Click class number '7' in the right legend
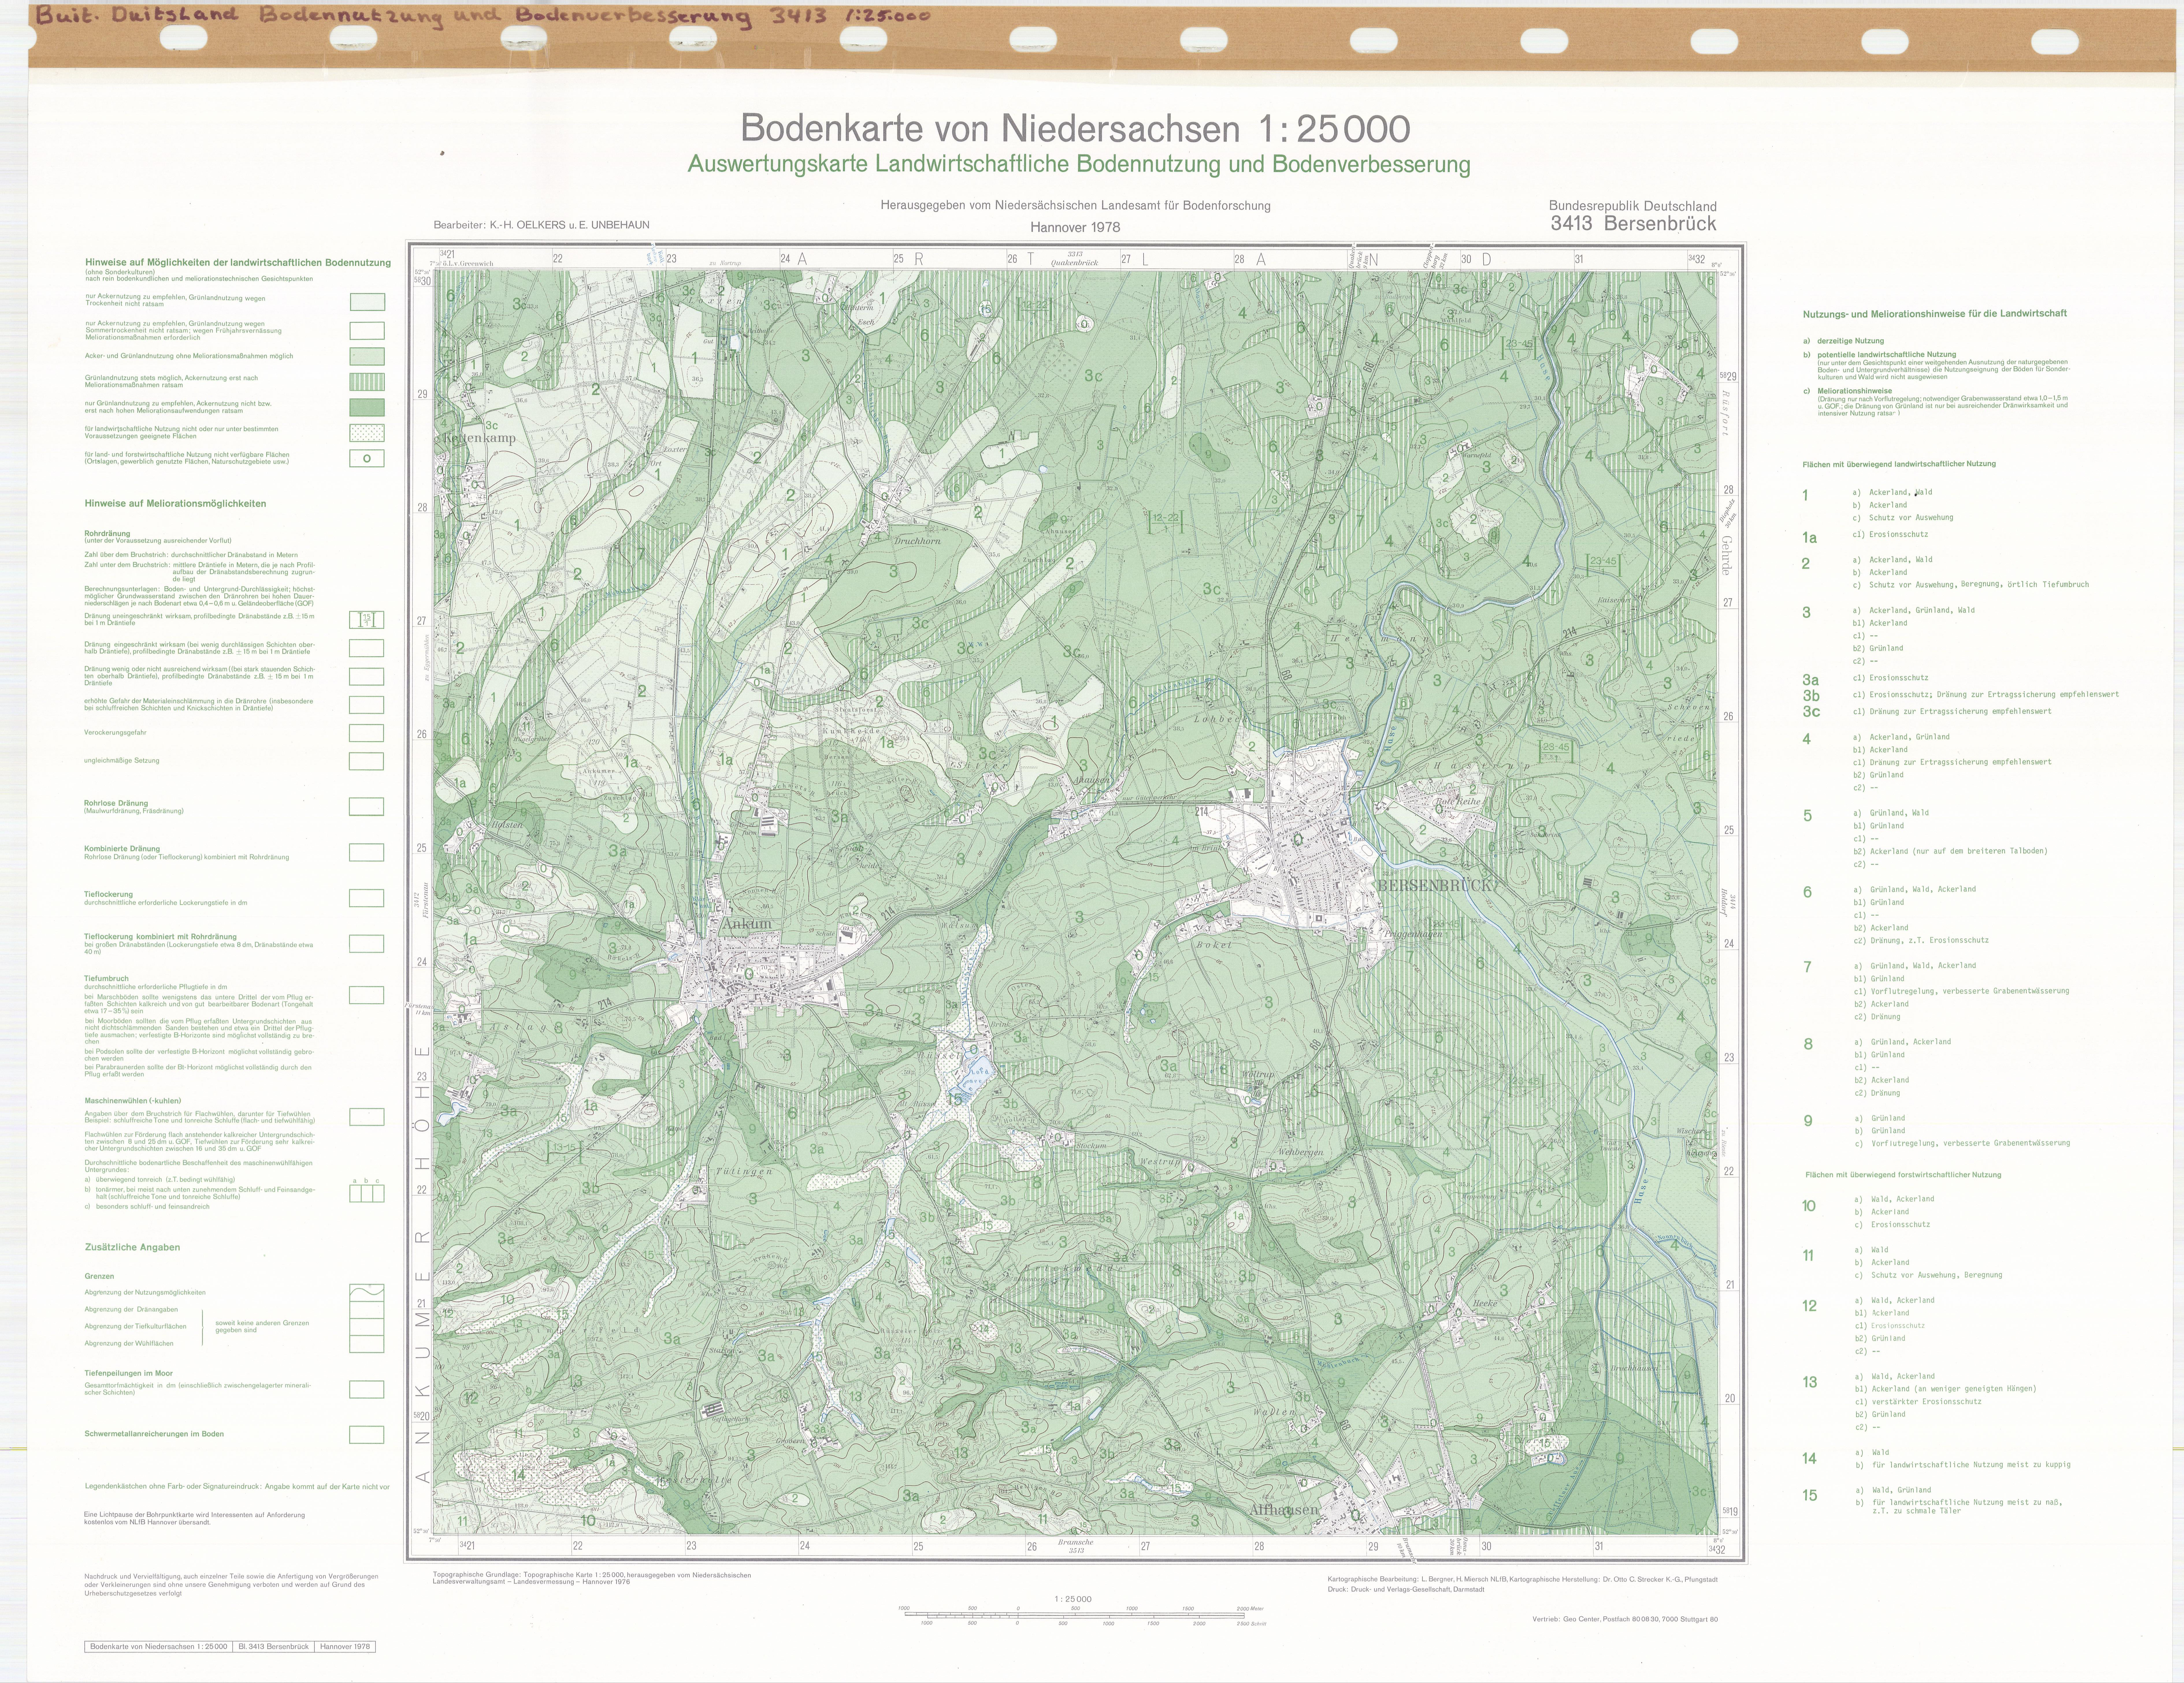 pos(1807,967)
